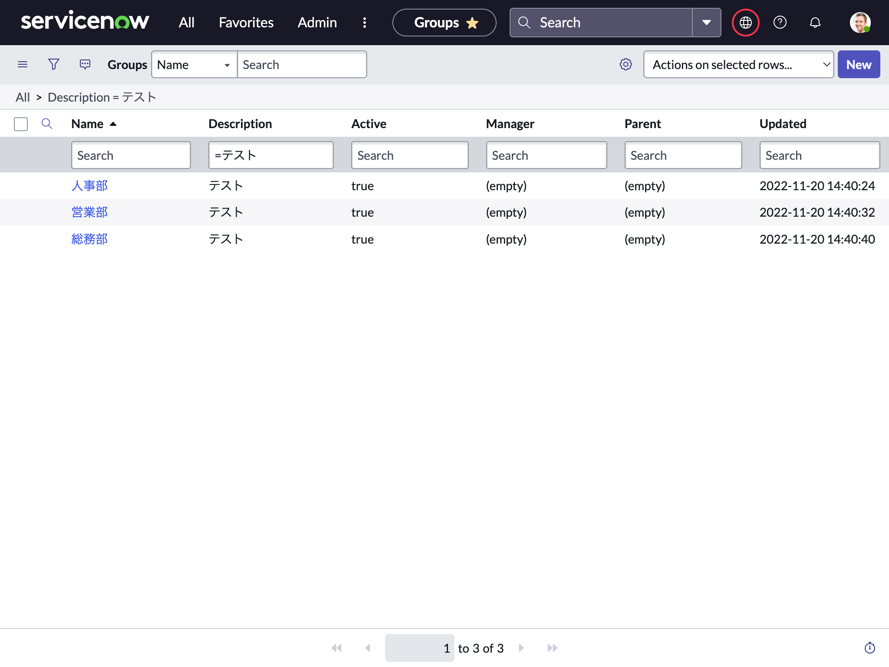The image size is (889, 667).
Task: Click the chat/feedback bubble icon
Action: pos(85,64)
